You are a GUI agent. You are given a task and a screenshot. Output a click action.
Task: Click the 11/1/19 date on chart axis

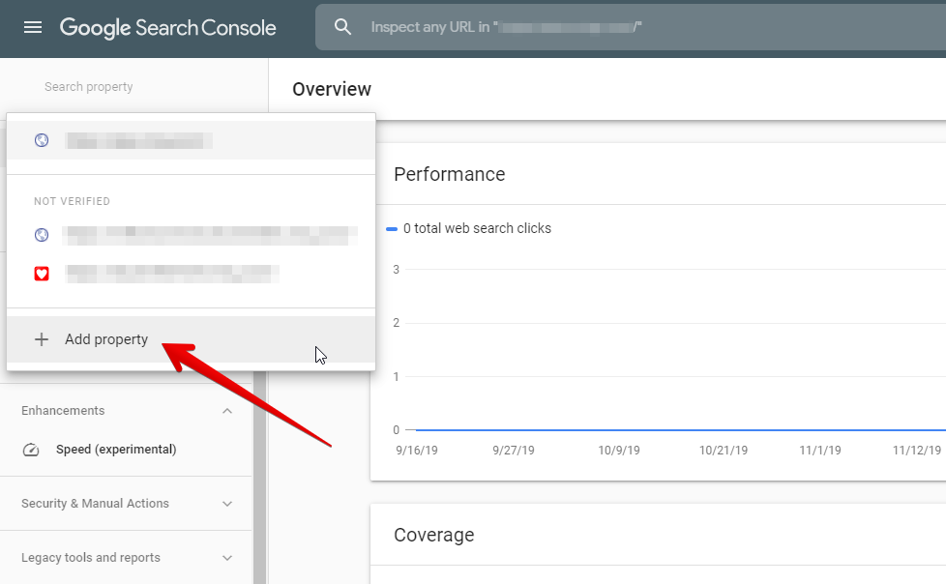[x=820, y=450]
